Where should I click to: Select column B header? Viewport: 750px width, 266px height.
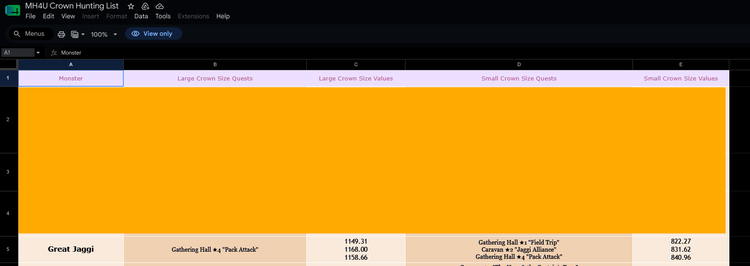point(215,64)
